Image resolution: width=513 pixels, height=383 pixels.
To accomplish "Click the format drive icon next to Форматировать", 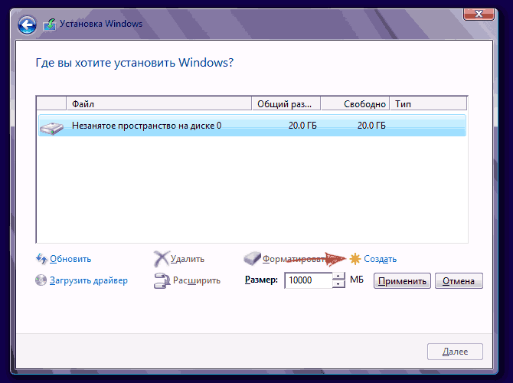I will click(x=252, y=258).
